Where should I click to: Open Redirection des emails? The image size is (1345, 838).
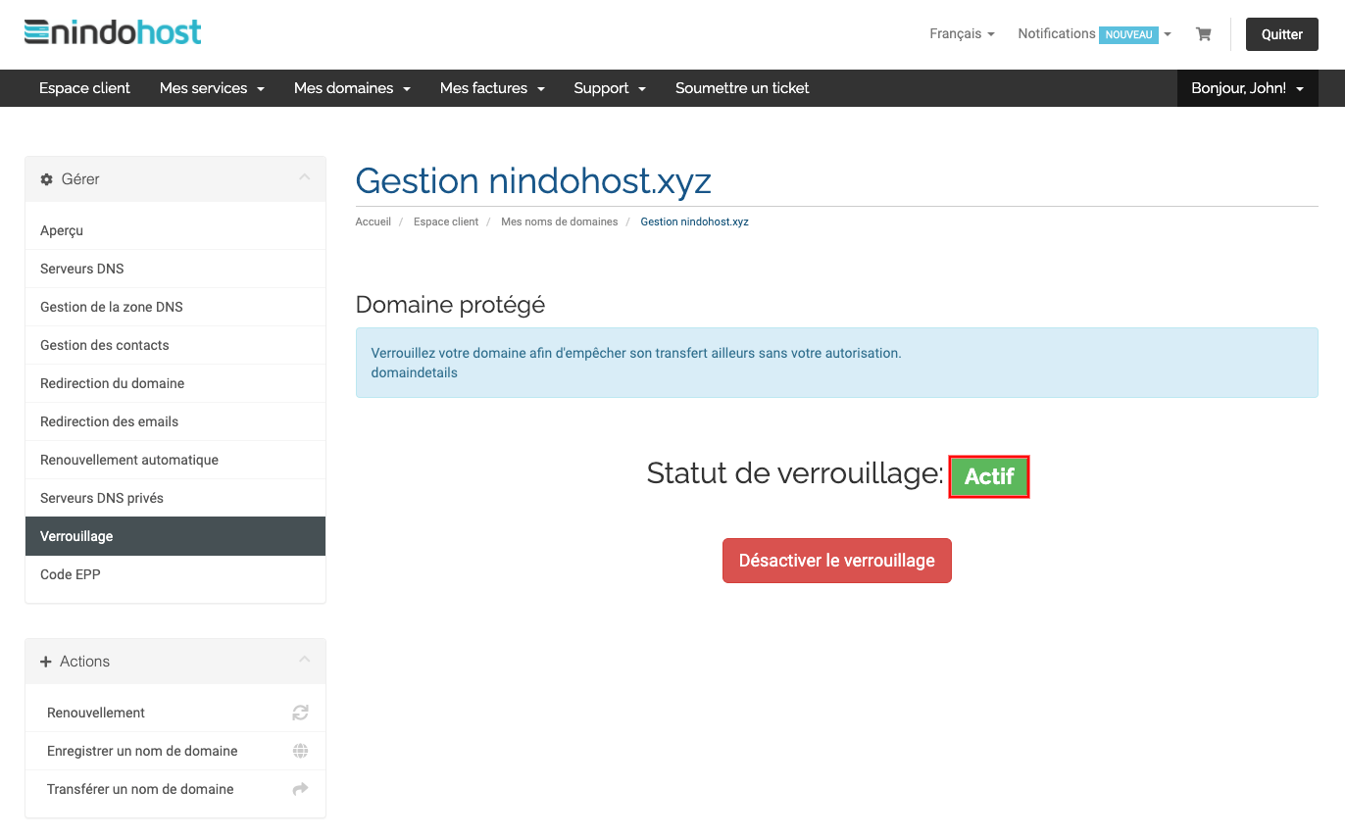tap(175, 421)
